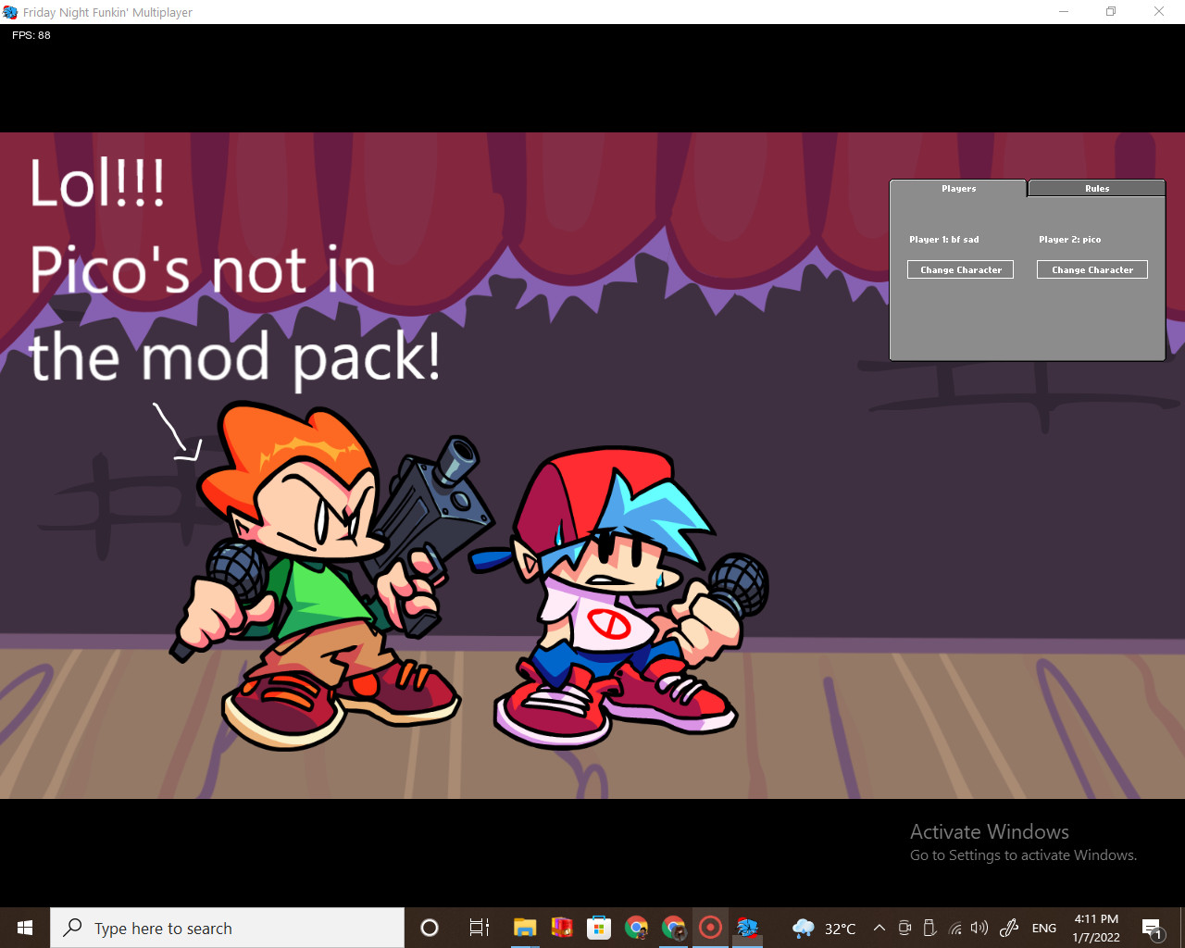Open the 32°C weather widget
Screen dimensions: 1185x948
pyautogui.click(x=824, y=928)
